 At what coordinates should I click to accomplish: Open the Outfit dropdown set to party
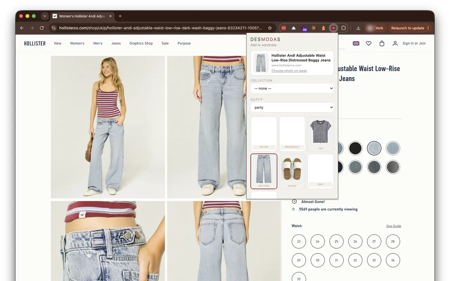[292, 107]
